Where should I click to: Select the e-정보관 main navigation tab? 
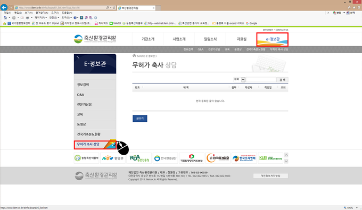pos(273,39)
